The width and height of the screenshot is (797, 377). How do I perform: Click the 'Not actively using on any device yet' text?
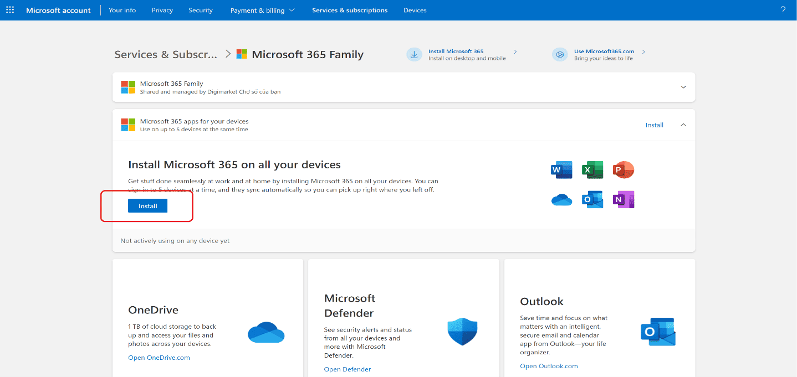[x=175, y=241]
